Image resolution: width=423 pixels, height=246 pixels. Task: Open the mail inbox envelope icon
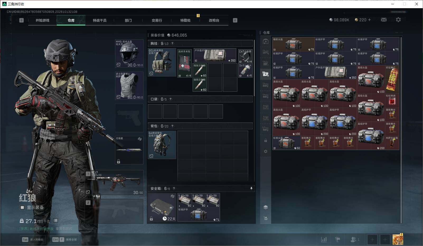[x=384, y=20]
